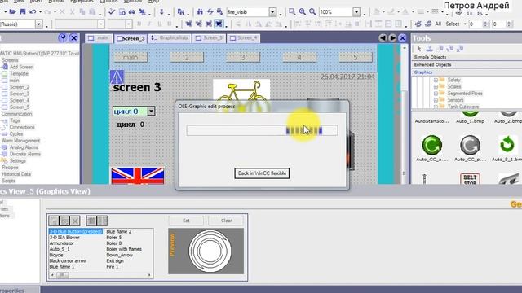Switch to the Screen_5 tab
The image size is (522, 293).
(x=210, y=38)
